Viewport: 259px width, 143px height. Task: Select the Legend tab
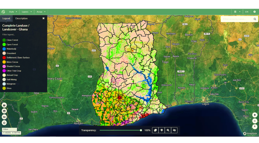coord(6,18)
